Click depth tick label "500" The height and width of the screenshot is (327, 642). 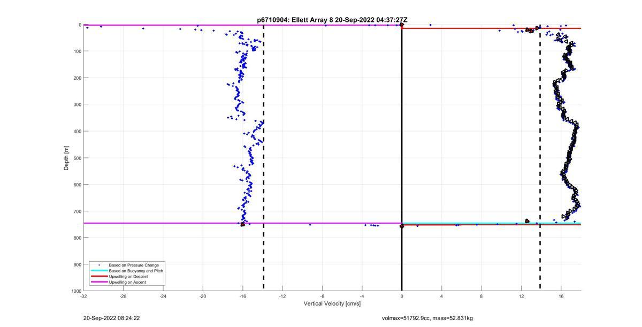[77, 158]
